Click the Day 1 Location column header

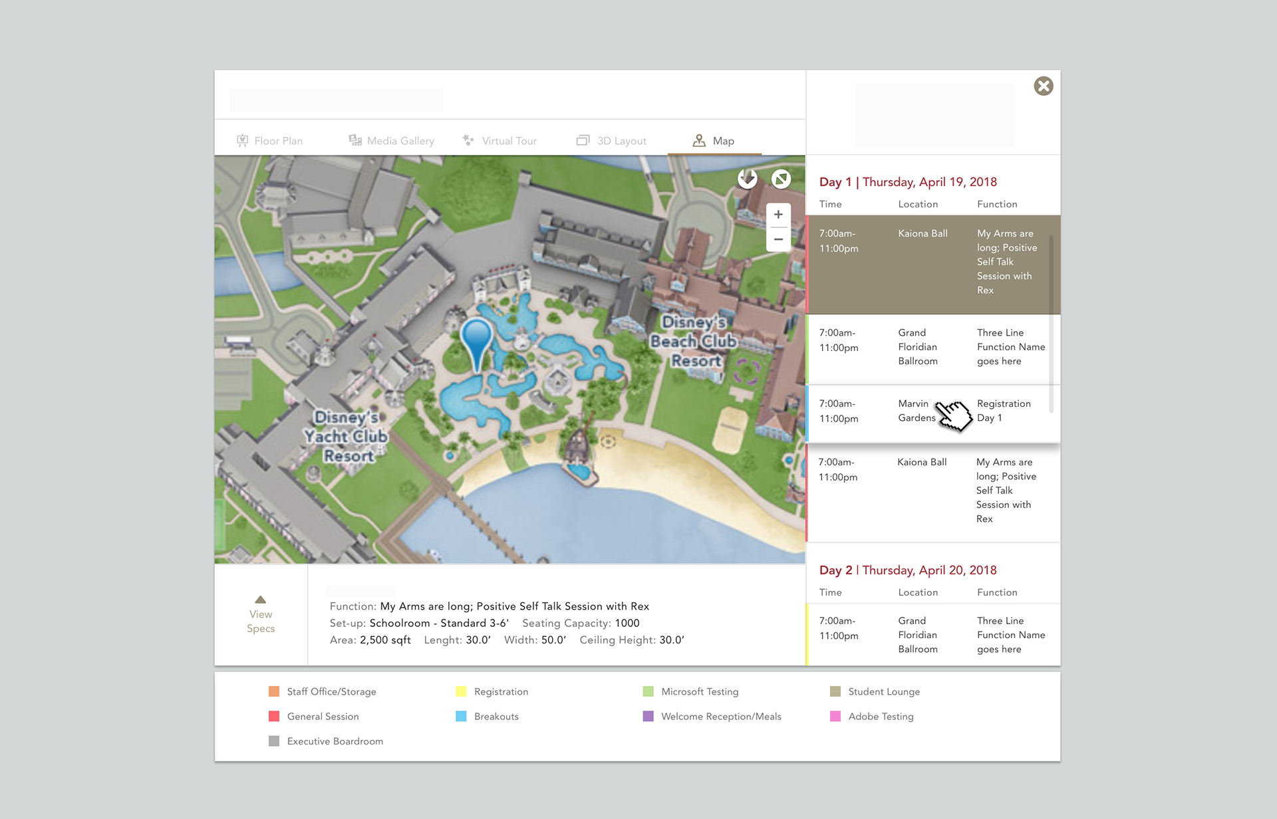coord(918,204)
